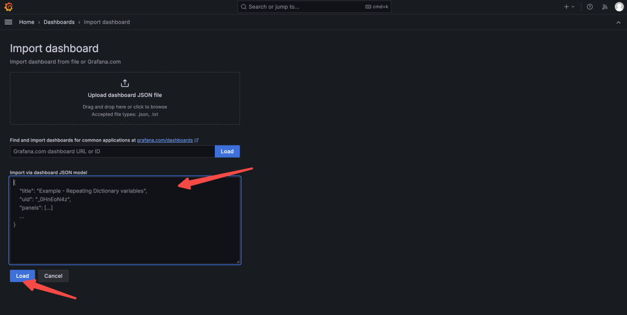Click Load button below JSON model
627x315 pixels.
point(23,276)
